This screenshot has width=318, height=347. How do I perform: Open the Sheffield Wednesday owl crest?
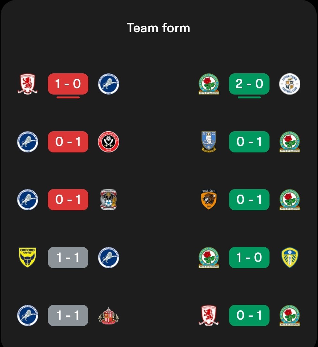pos(209,142)
